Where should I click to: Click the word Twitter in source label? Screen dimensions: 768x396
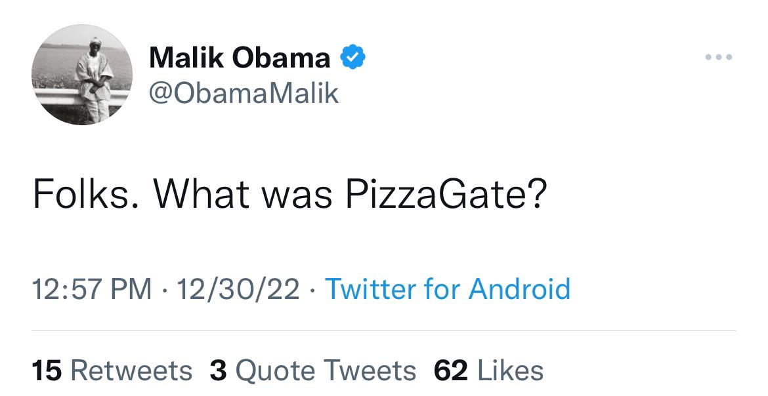click(x=370, y=289)
